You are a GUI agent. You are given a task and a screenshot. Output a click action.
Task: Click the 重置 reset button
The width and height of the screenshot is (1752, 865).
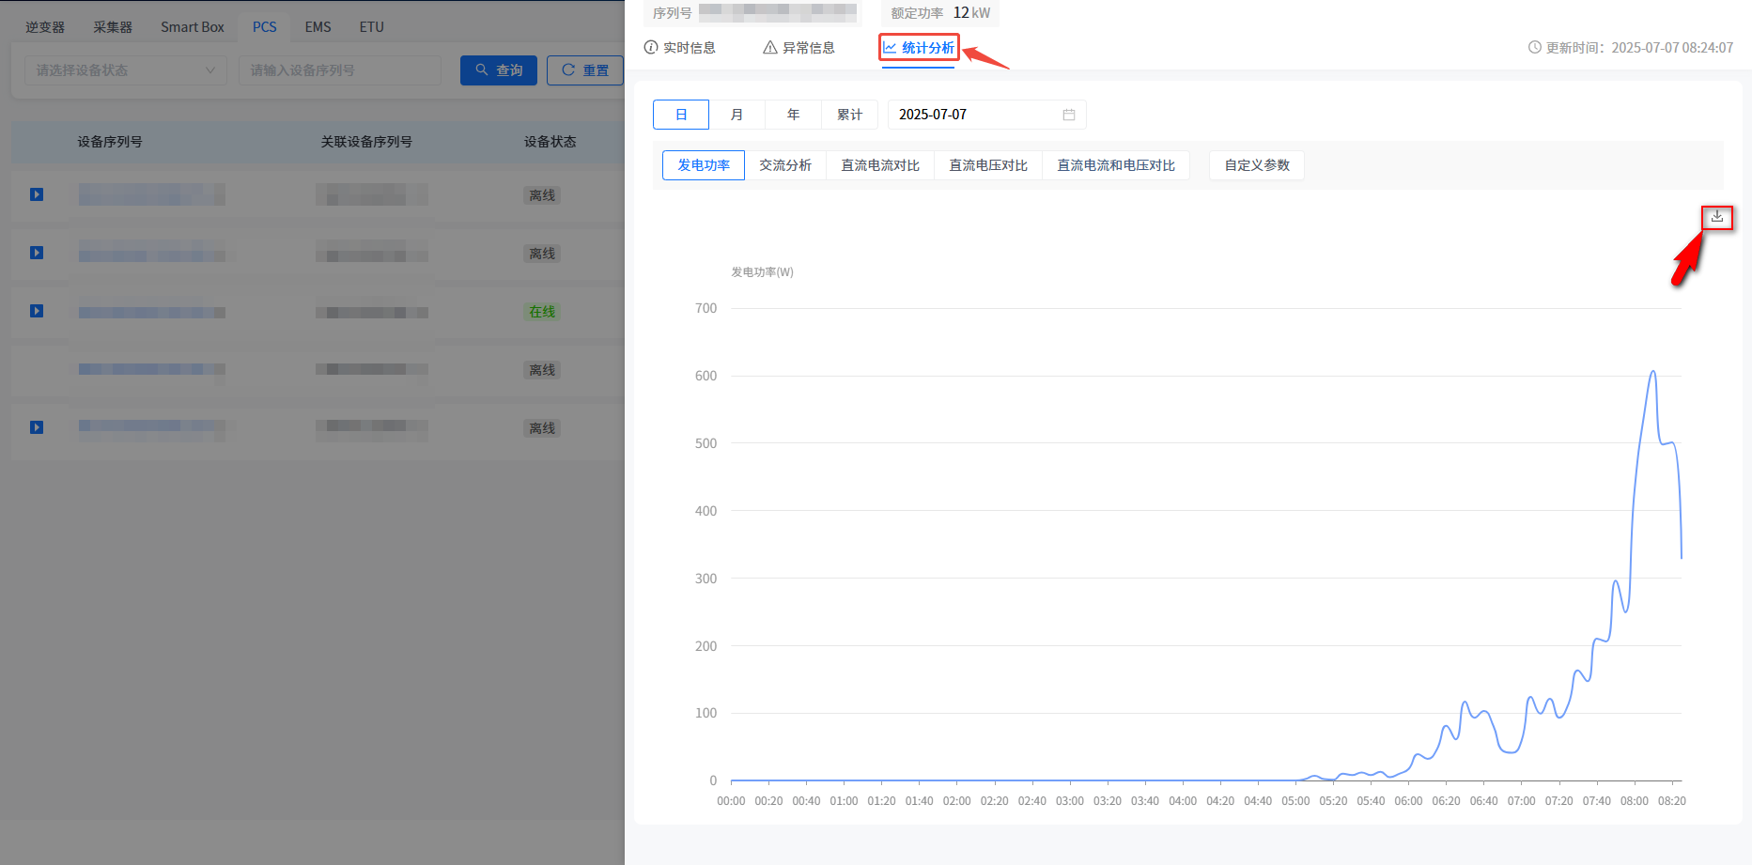pyautogui.click(x=584, y=70)
